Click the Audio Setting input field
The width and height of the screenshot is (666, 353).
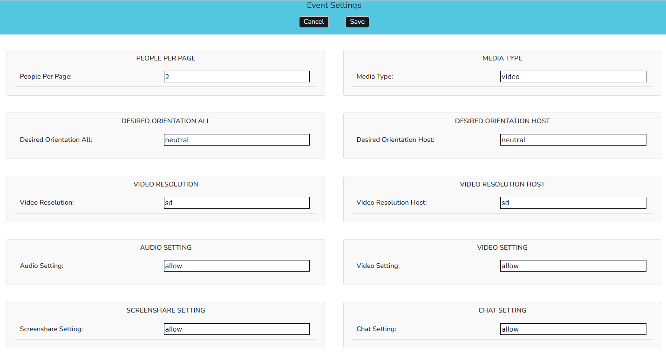click(x=236, y=266)
